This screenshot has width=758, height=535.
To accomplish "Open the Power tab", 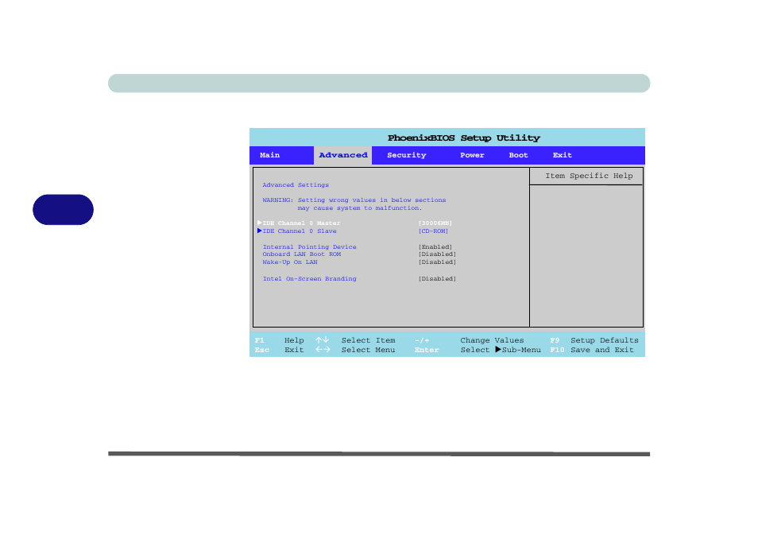I will pos(472,155).
